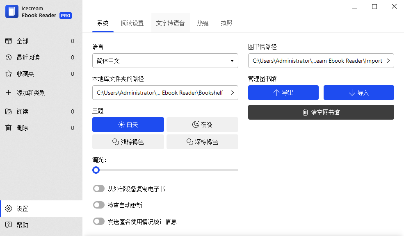Open the 收藏夹 favorites section
The image size is (404, 236).
tap(25, 74)
